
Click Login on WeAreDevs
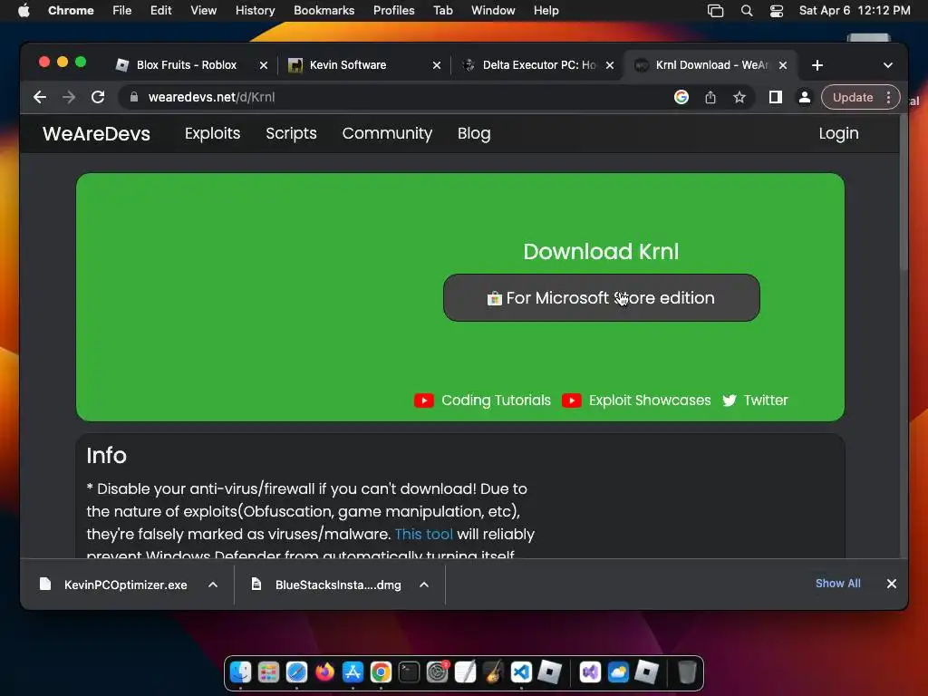click(x=838, y=134)
